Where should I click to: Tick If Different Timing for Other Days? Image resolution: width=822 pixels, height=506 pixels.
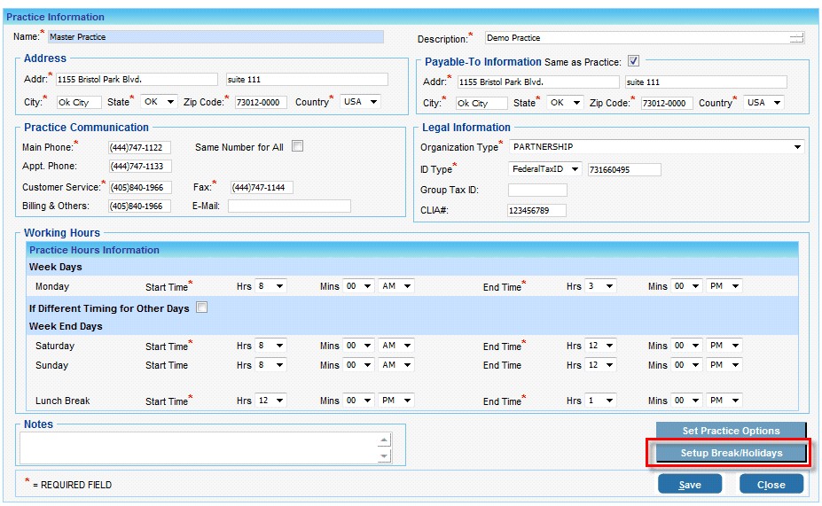point(201,307)
